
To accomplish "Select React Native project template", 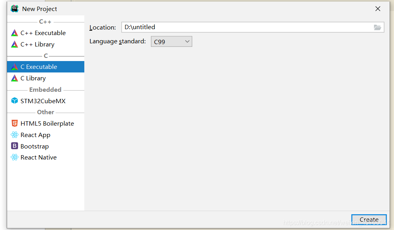I will (45, 158).
